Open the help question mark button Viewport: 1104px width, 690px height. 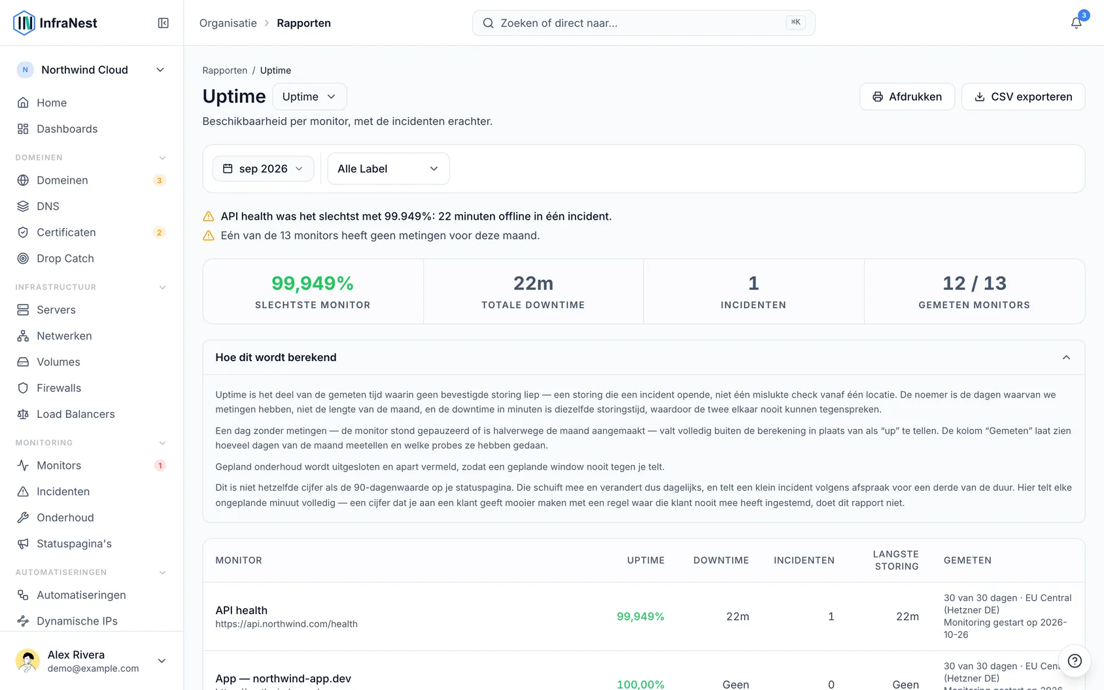1075,661
